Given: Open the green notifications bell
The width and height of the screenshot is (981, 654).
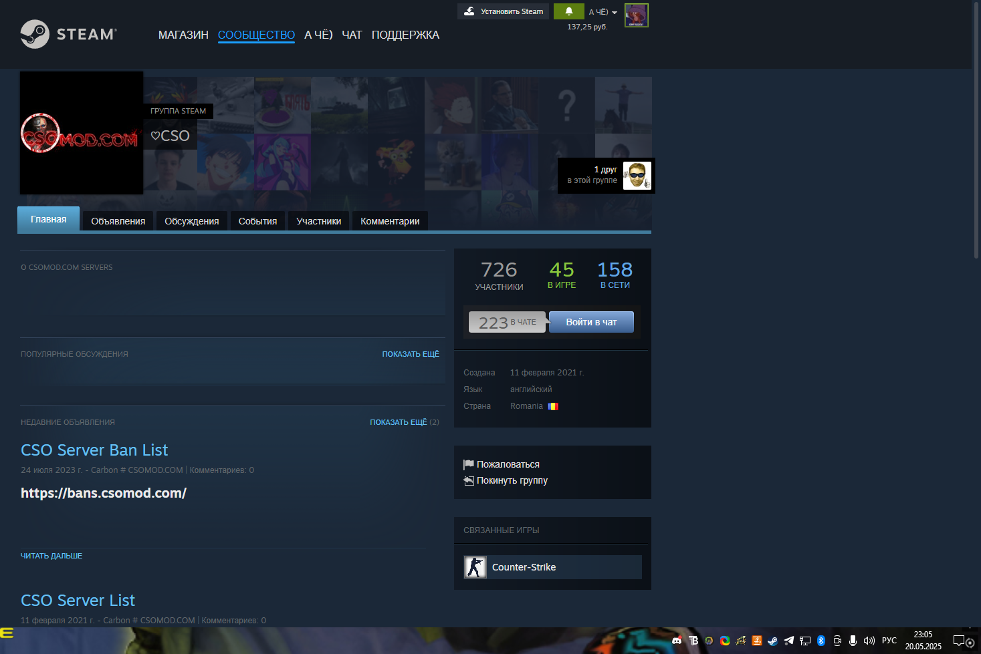Looking at the screenshot, I should coord(568,11).
